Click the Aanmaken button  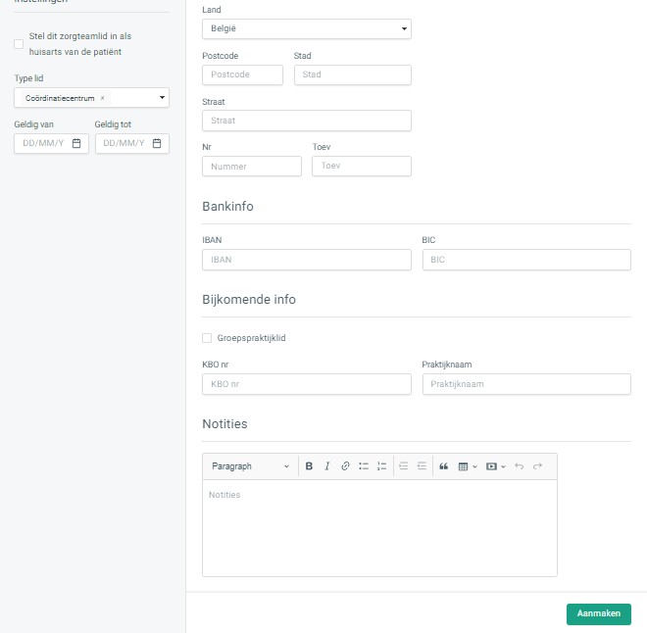point(599,613)
